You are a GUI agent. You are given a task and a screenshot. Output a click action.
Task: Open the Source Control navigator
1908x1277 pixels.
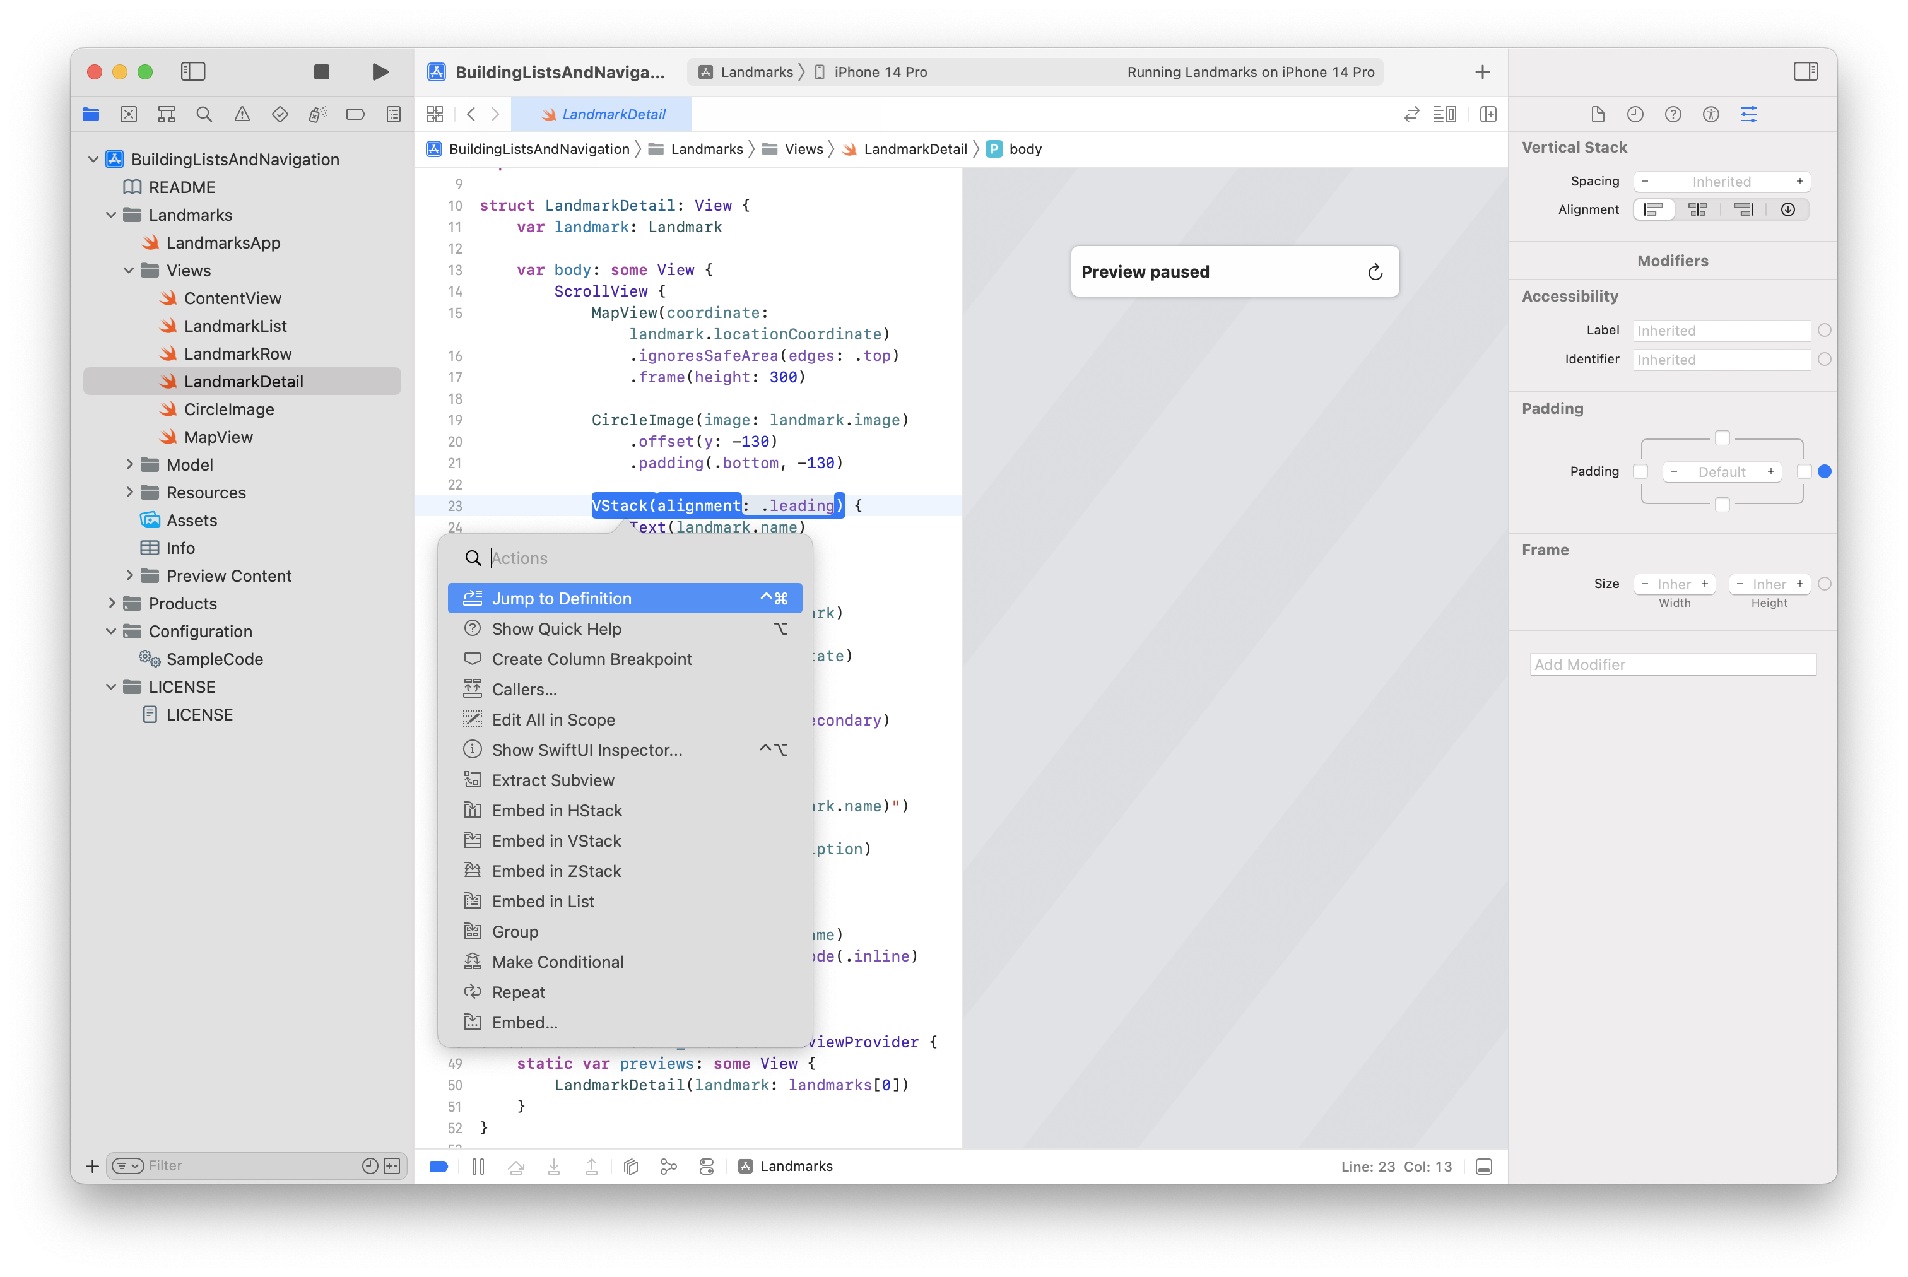click(129, 114)
